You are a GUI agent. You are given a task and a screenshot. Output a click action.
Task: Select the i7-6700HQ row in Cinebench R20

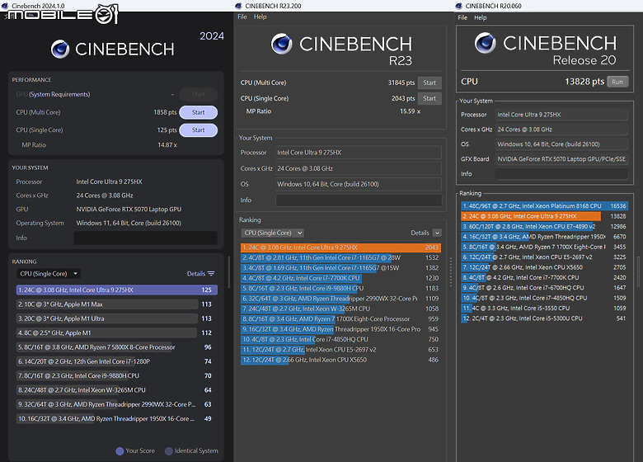click(544, 288)
